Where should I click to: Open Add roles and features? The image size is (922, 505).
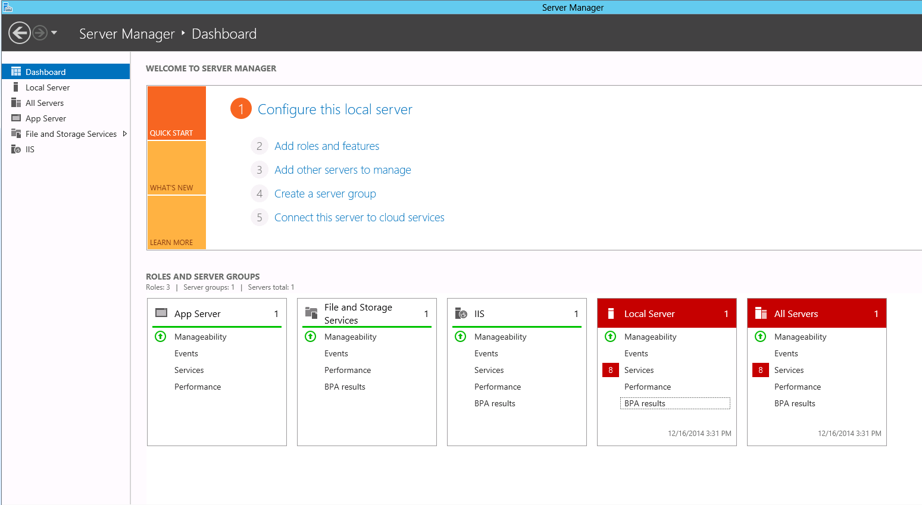327,146
